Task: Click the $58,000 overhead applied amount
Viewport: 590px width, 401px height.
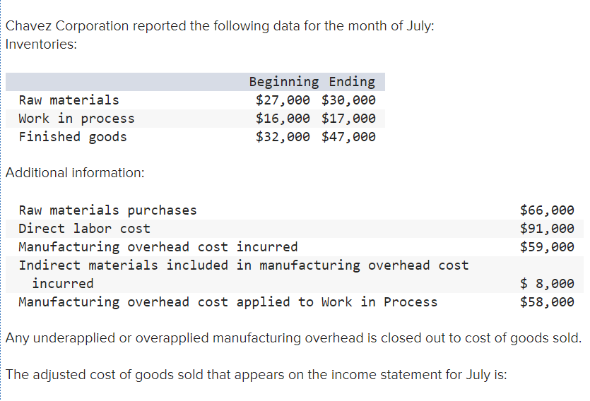Action: [x=547, y=302]
